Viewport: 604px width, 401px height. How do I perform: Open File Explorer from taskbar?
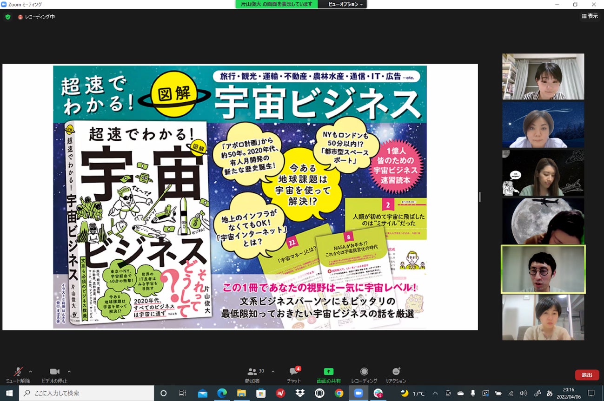click(x=241, y=393)
